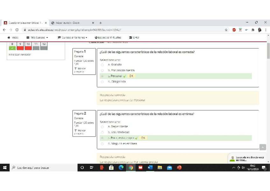Click the Adblock extension icon
Screen dimensions: 270x191
tap(234, 30)
